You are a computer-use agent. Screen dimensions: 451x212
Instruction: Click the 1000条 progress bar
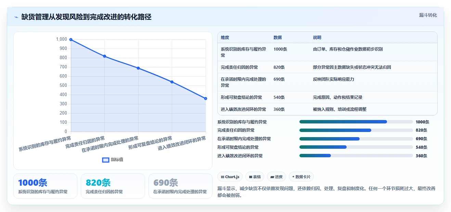[x=356, y=122]
